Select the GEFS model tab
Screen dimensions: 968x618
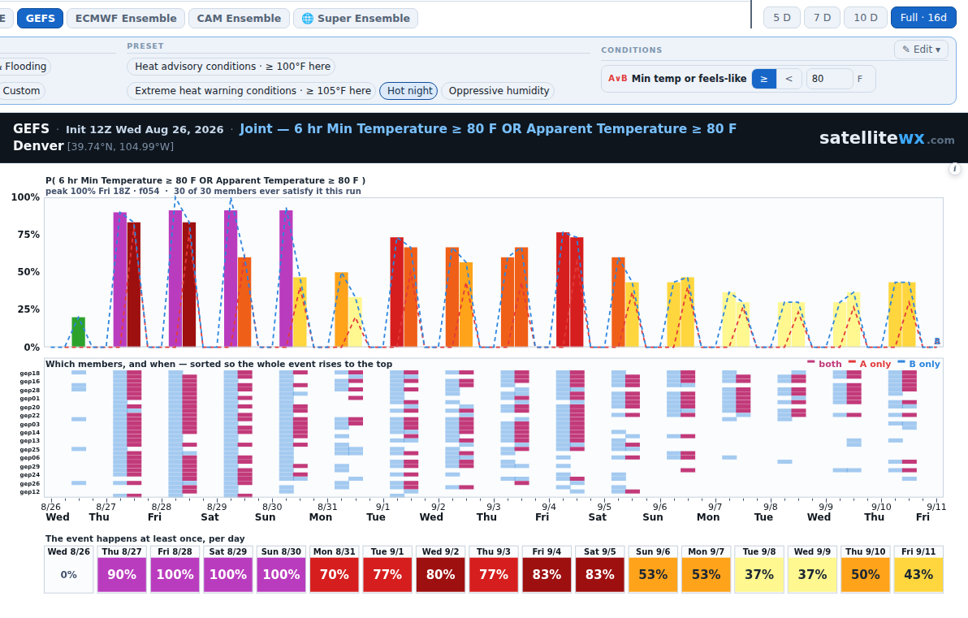(x=40, y=19)
